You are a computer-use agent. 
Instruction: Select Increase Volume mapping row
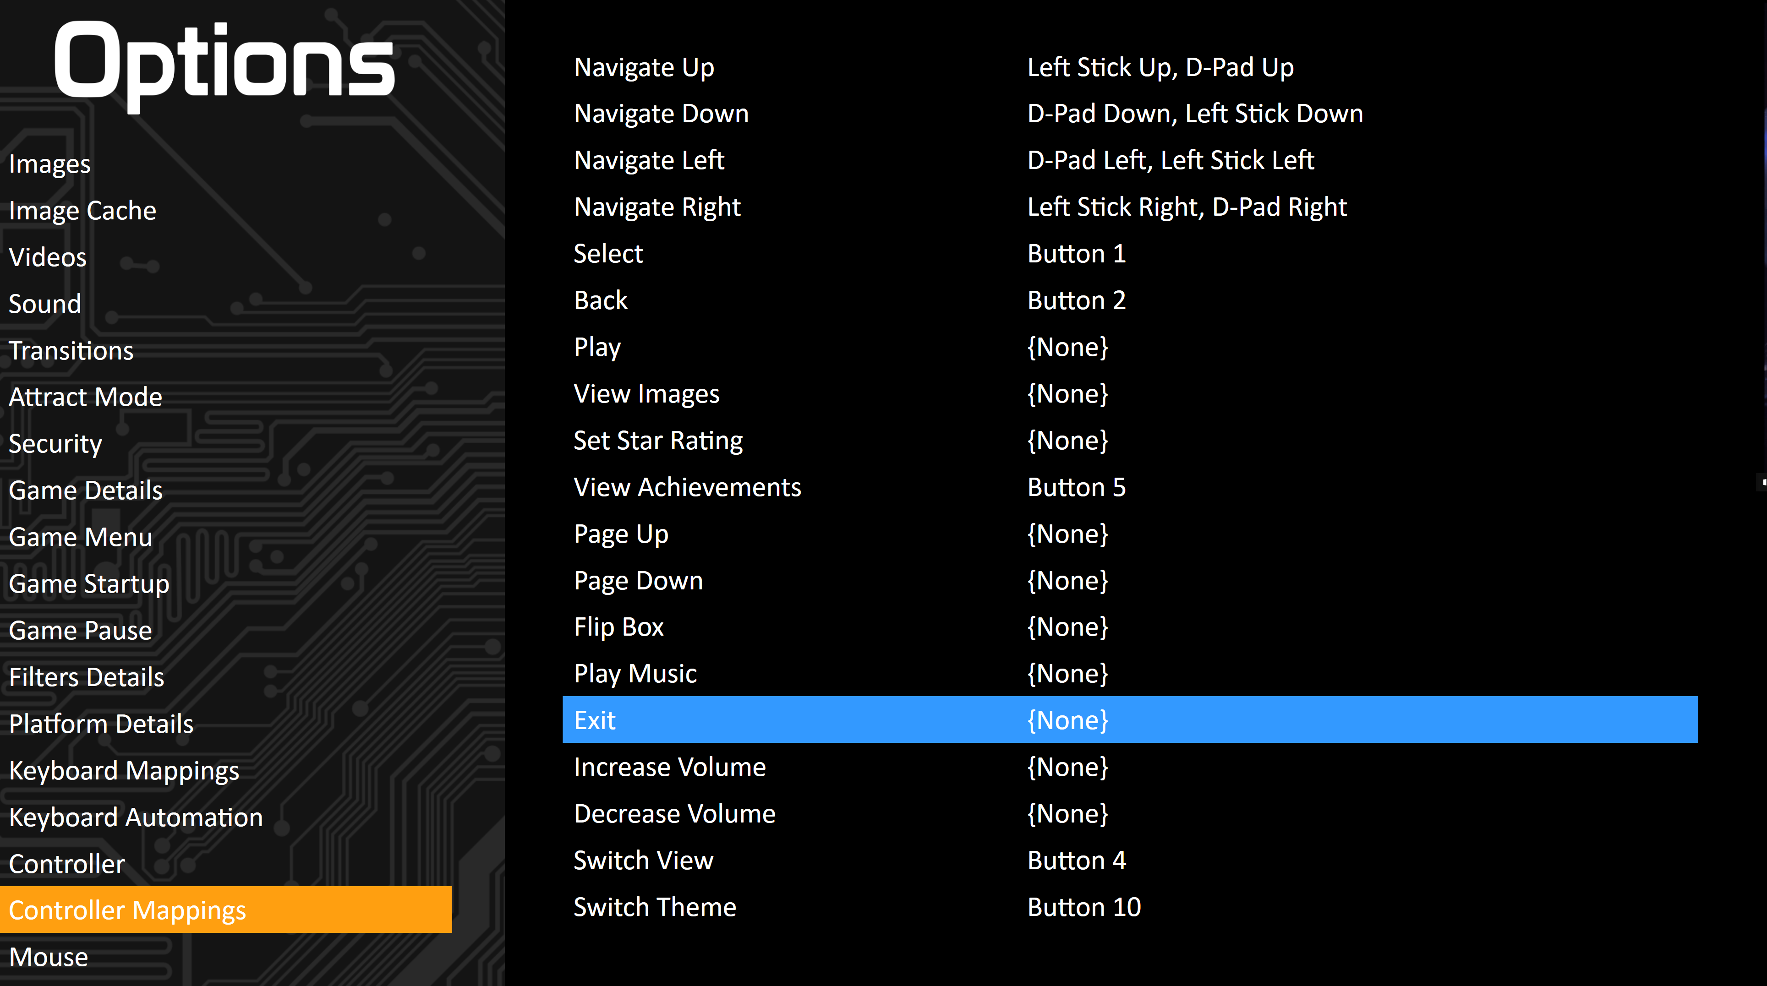click(1131, 767)
